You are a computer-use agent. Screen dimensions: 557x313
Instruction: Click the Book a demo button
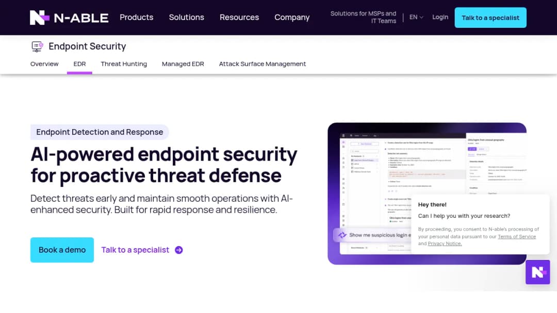62,250
